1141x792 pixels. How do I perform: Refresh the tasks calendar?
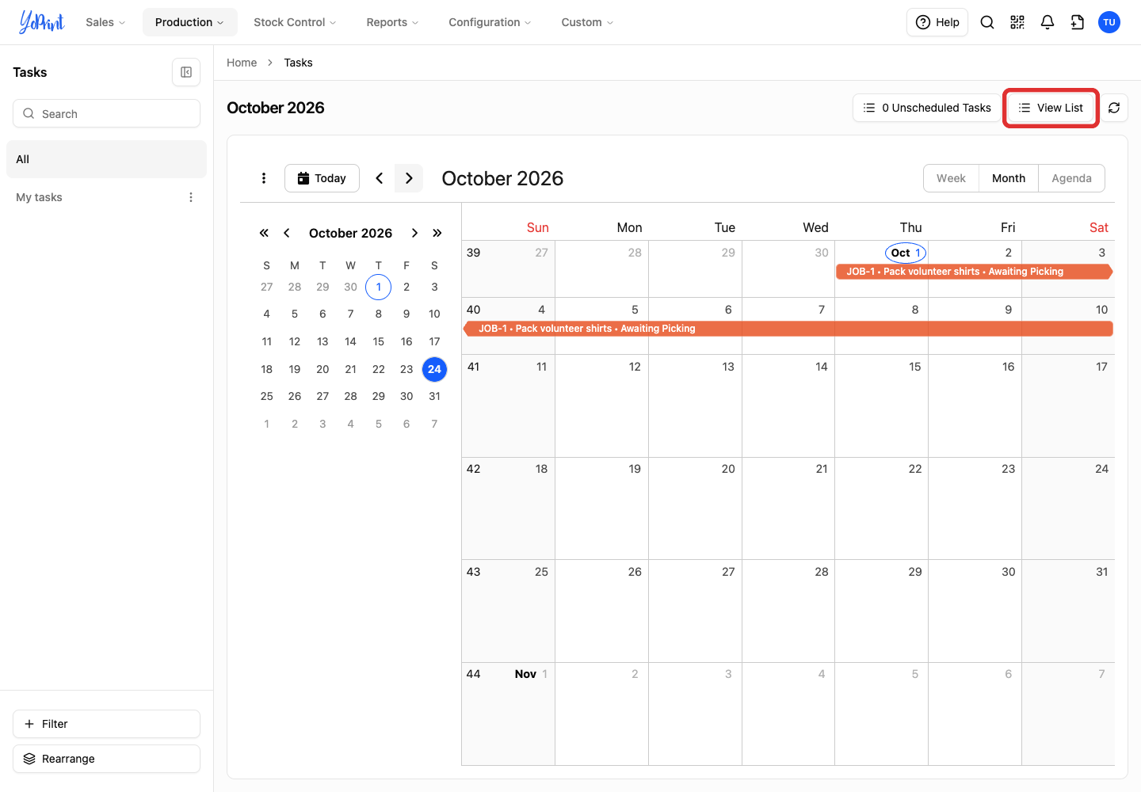point(1114,108)
